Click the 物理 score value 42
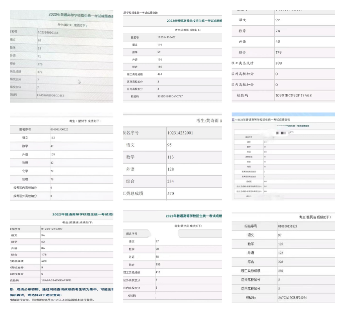Screen dimensions: 345x313 [x=52, y=163]
